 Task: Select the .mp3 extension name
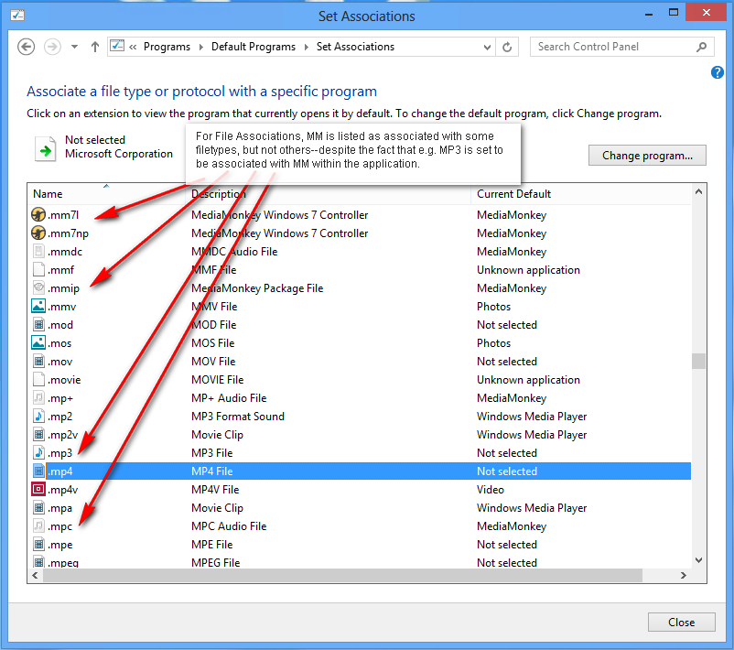point(59,453)
